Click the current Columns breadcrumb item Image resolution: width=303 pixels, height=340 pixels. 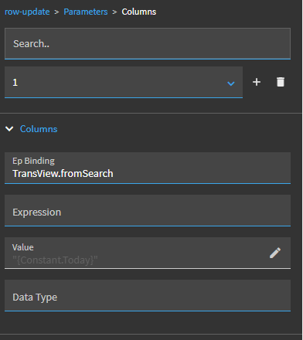point(139,12)
